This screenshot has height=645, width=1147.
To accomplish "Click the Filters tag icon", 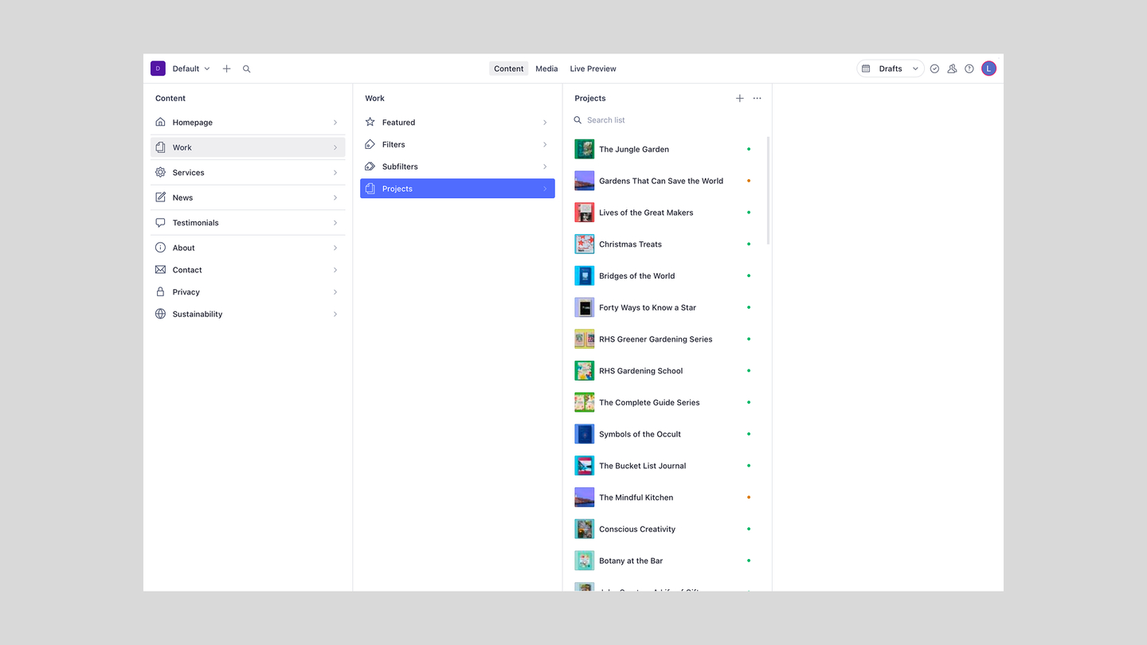I will [370, 144].
